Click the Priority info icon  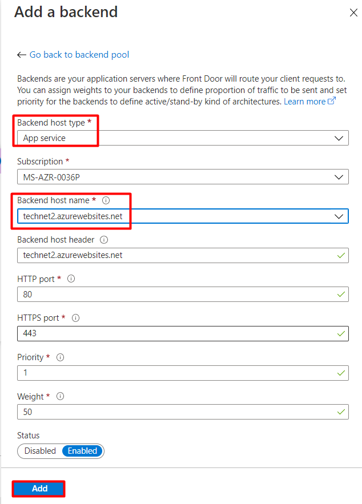pos(61,357)
